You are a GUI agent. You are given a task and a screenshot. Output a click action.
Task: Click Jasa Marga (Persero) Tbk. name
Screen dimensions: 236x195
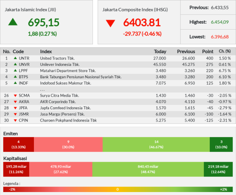coord(62,114)
